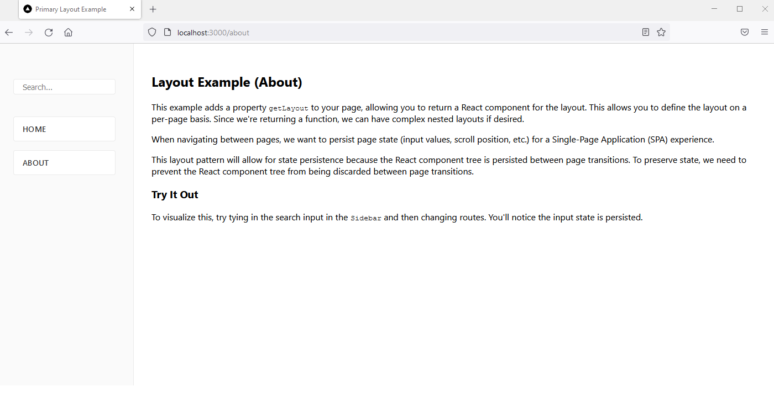774x418 pixels.
Task: Open the browser home page icon
Action: (68, 33)
